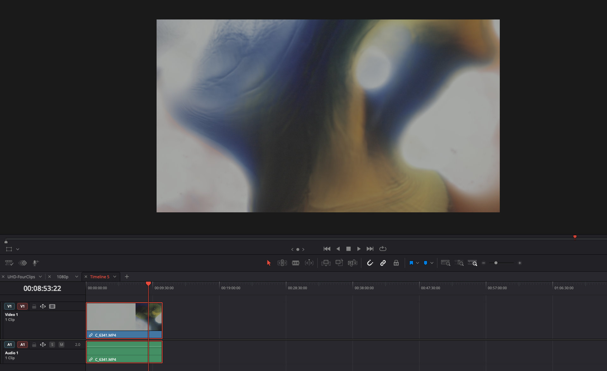Mute the Audio 1 track with M
The height and width of the screenshot is (371, 607).
tap(62, 344)
